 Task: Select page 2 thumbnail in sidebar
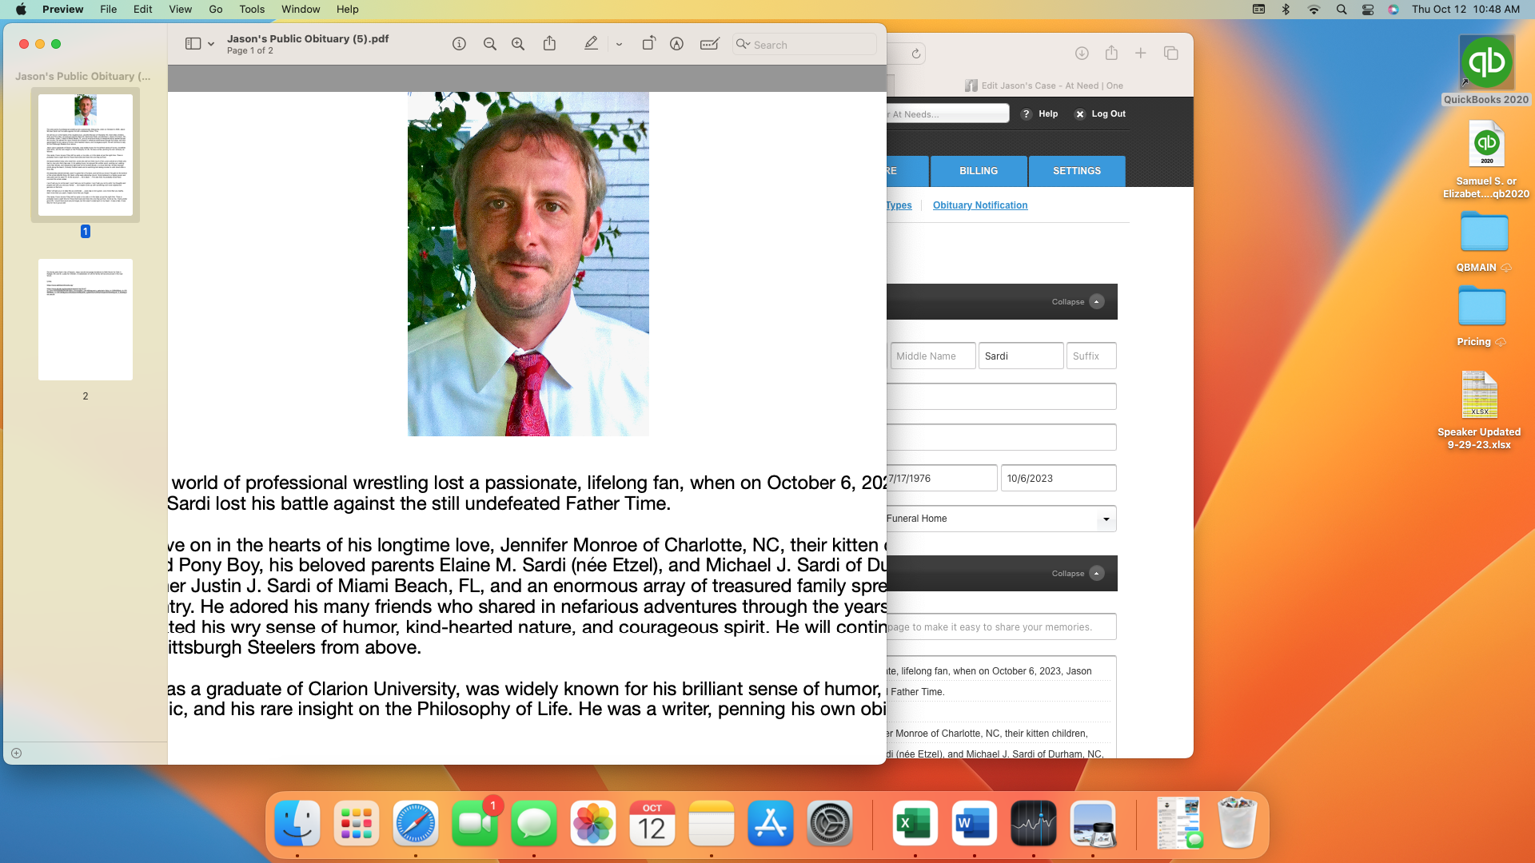tap(86, 320)
